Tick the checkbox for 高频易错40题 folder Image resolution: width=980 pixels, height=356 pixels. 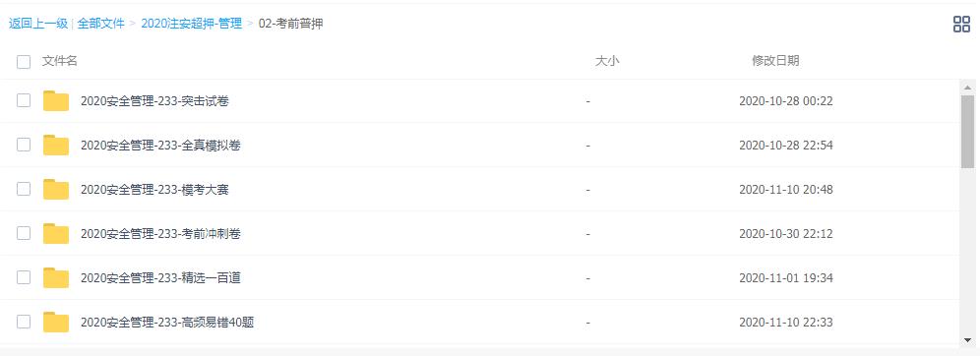[x=24, y=323]
